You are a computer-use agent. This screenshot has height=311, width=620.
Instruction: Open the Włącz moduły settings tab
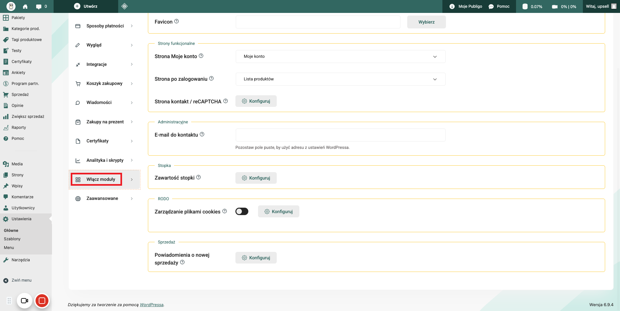pos(101,180)
